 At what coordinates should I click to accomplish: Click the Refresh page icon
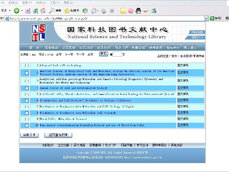35,11
